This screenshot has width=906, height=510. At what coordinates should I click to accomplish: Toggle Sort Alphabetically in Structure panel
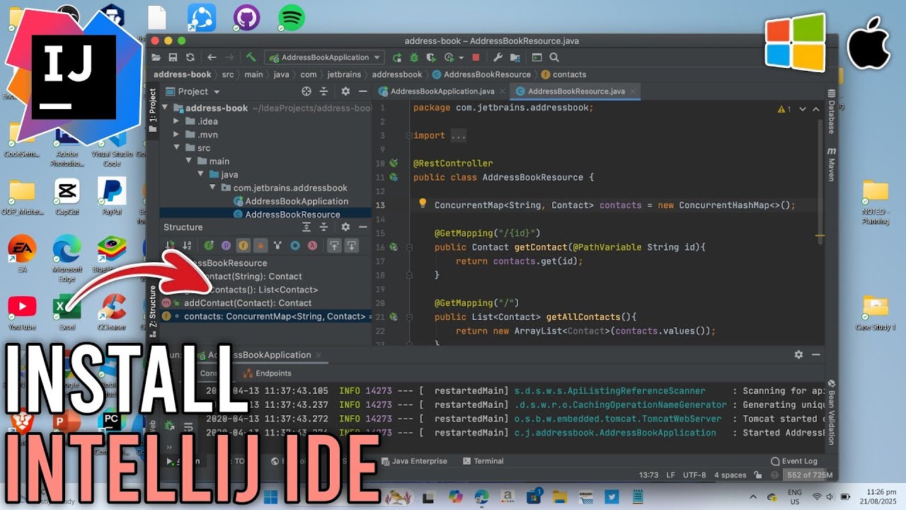point(187,245)
